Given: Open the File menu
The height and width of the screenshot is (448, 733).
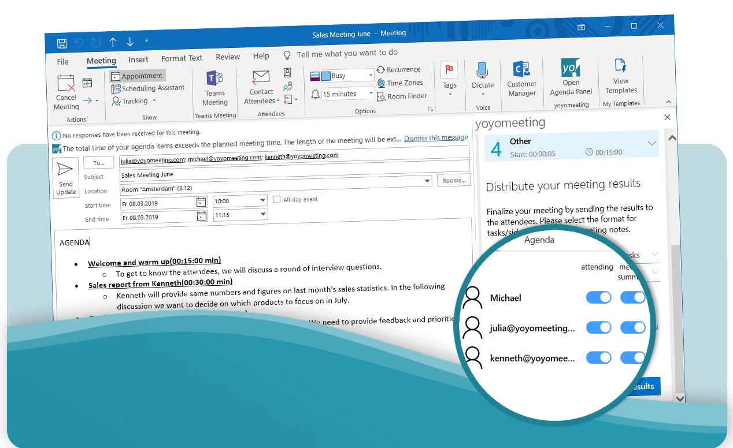Looking at the screenshot, I should (63, 62).
